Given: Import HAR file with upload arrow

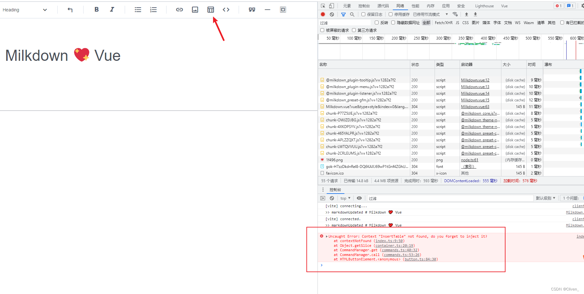Looking at the screenshot, I should [466, 14].
